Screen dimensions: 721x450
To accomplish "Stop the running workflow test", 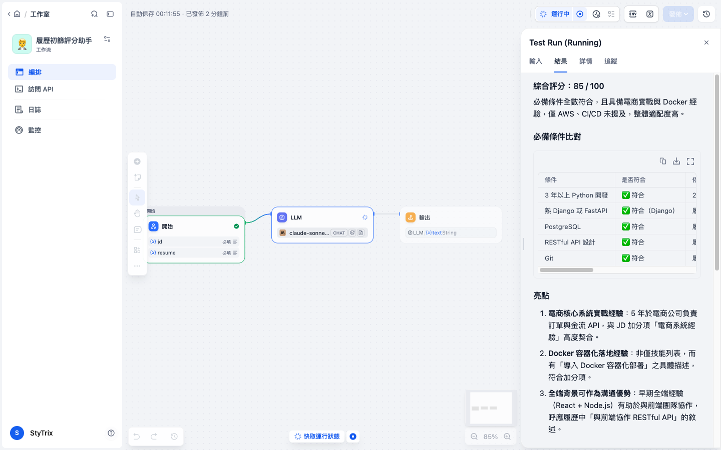I will [580, 14].
